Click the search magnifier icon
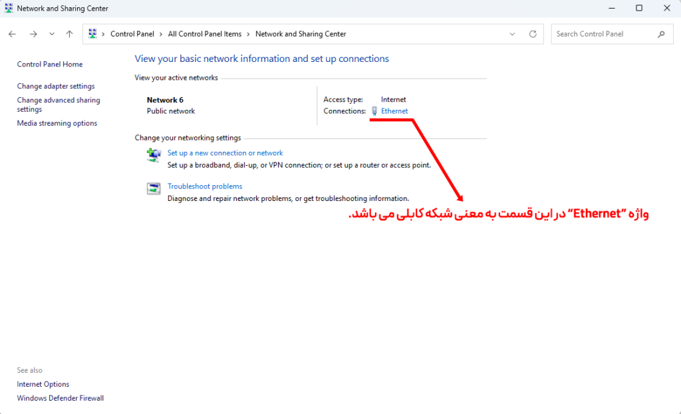This screenshot has width=681, height=414. (x=661, y=34)
